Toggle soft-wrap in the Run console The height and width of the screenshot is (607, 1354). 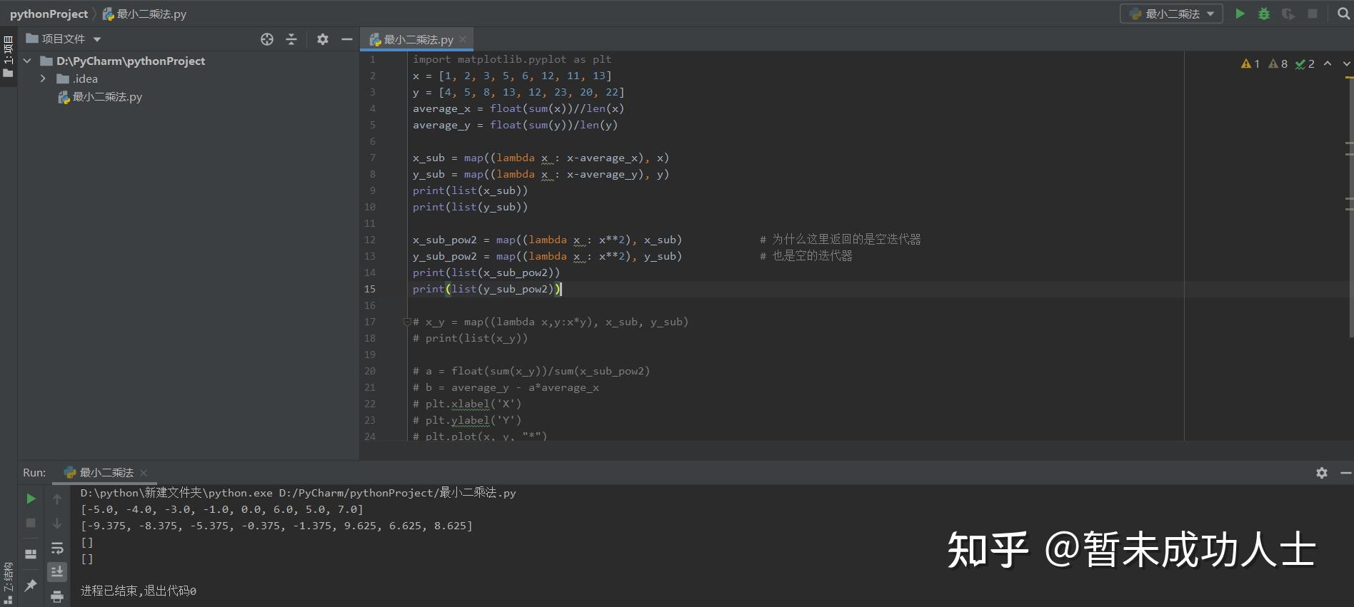point(57,548)
